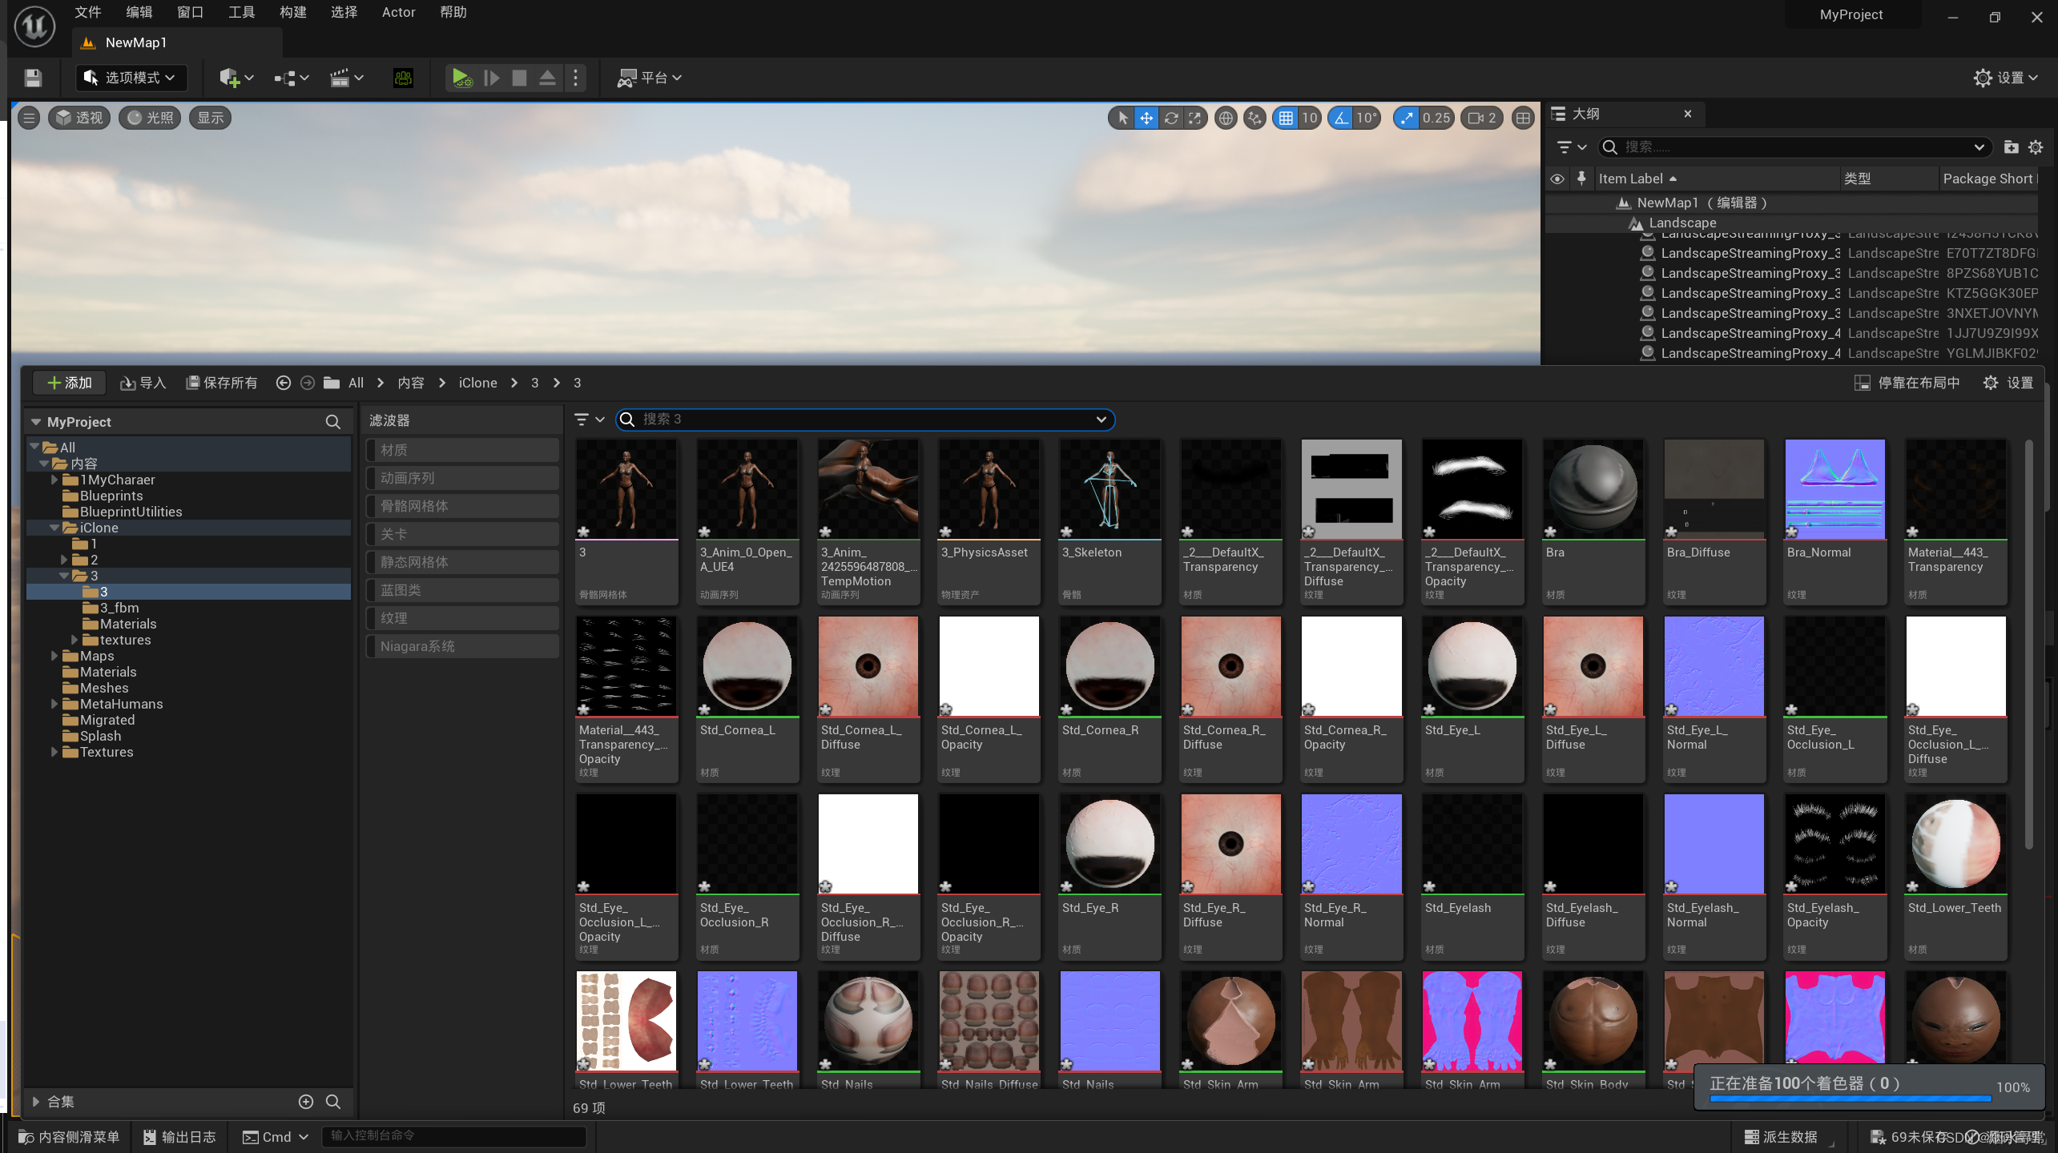Open the 工具 menu
The width and height of the screenshot is (2058, 1153).
point(241,12)
